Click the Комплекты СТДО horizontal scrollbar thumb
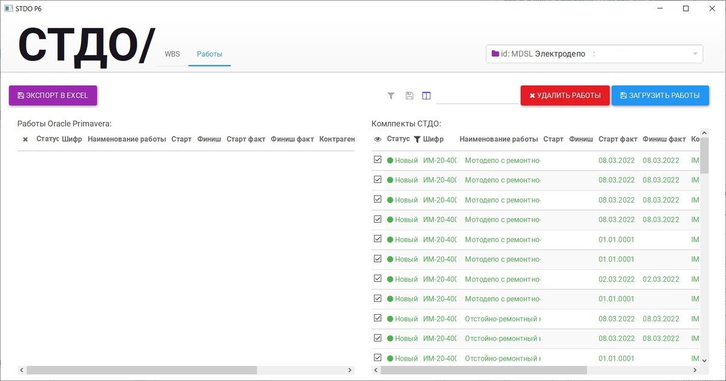This screenshot has height=381, width=726. click(x=484, y=370)
